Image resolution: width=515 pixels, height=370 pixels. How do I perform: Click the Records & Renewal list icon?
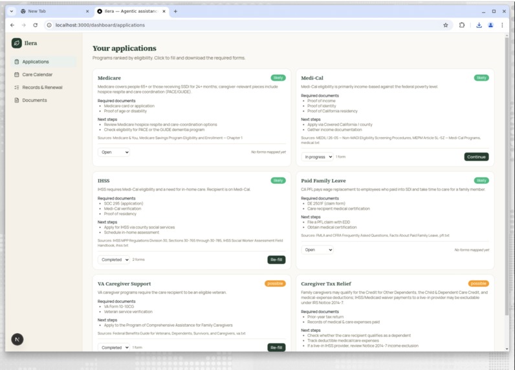click(x=17, y=87)
